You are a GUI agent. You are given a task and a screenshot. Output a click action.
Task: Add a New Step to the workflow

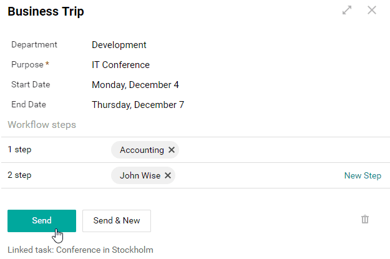[363, 175]
